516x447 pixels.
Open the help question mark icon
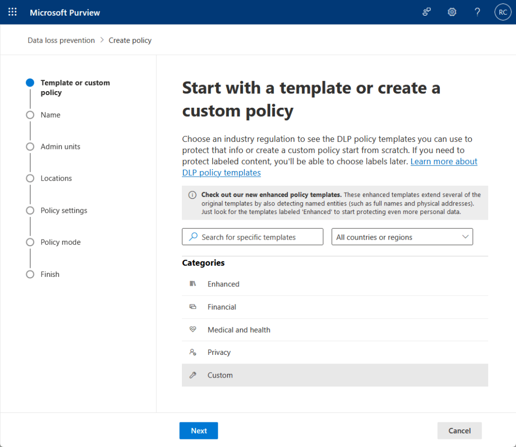(x=477, y=12)
